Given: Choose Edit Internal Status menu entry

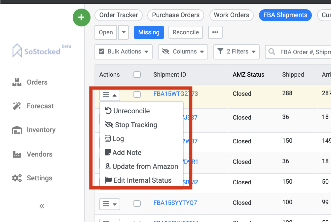Looking at the screenshot, I should tap(138, 180).
